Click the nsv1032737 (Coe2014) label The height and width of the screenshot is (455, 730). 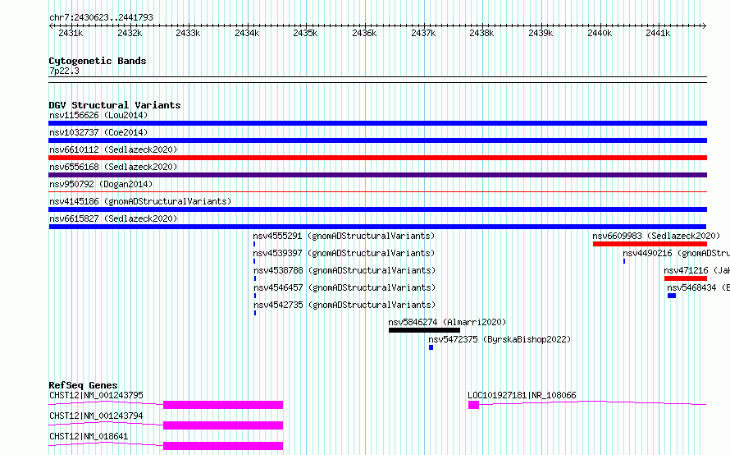pyautogui.click(x=98, y=132)
